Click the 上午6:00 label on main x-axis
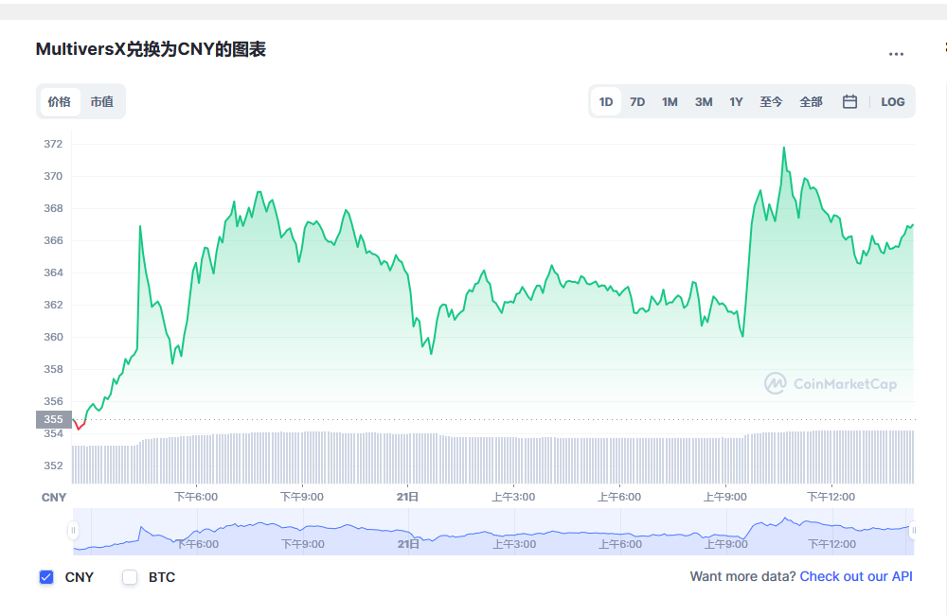947x615 pixels. click(x=619, y=497)
